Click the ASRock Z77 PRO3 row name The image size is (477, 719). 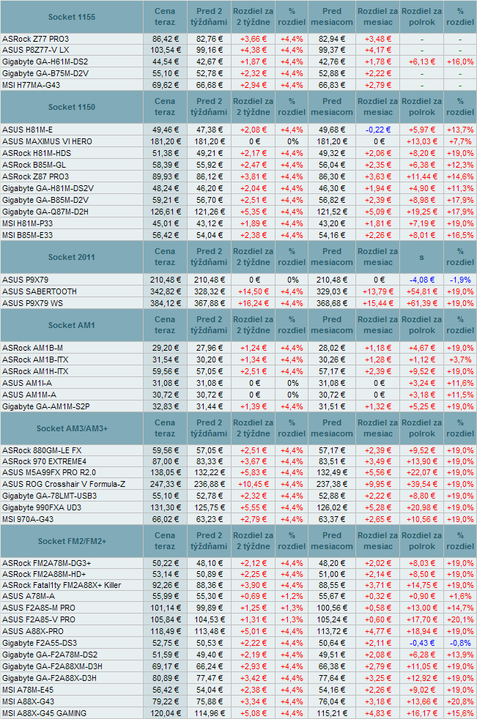coord(35,39)
